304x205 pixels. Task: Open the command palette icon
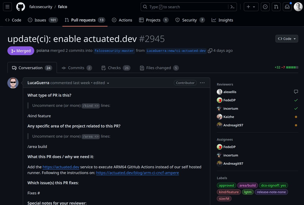tap(232, 7)
